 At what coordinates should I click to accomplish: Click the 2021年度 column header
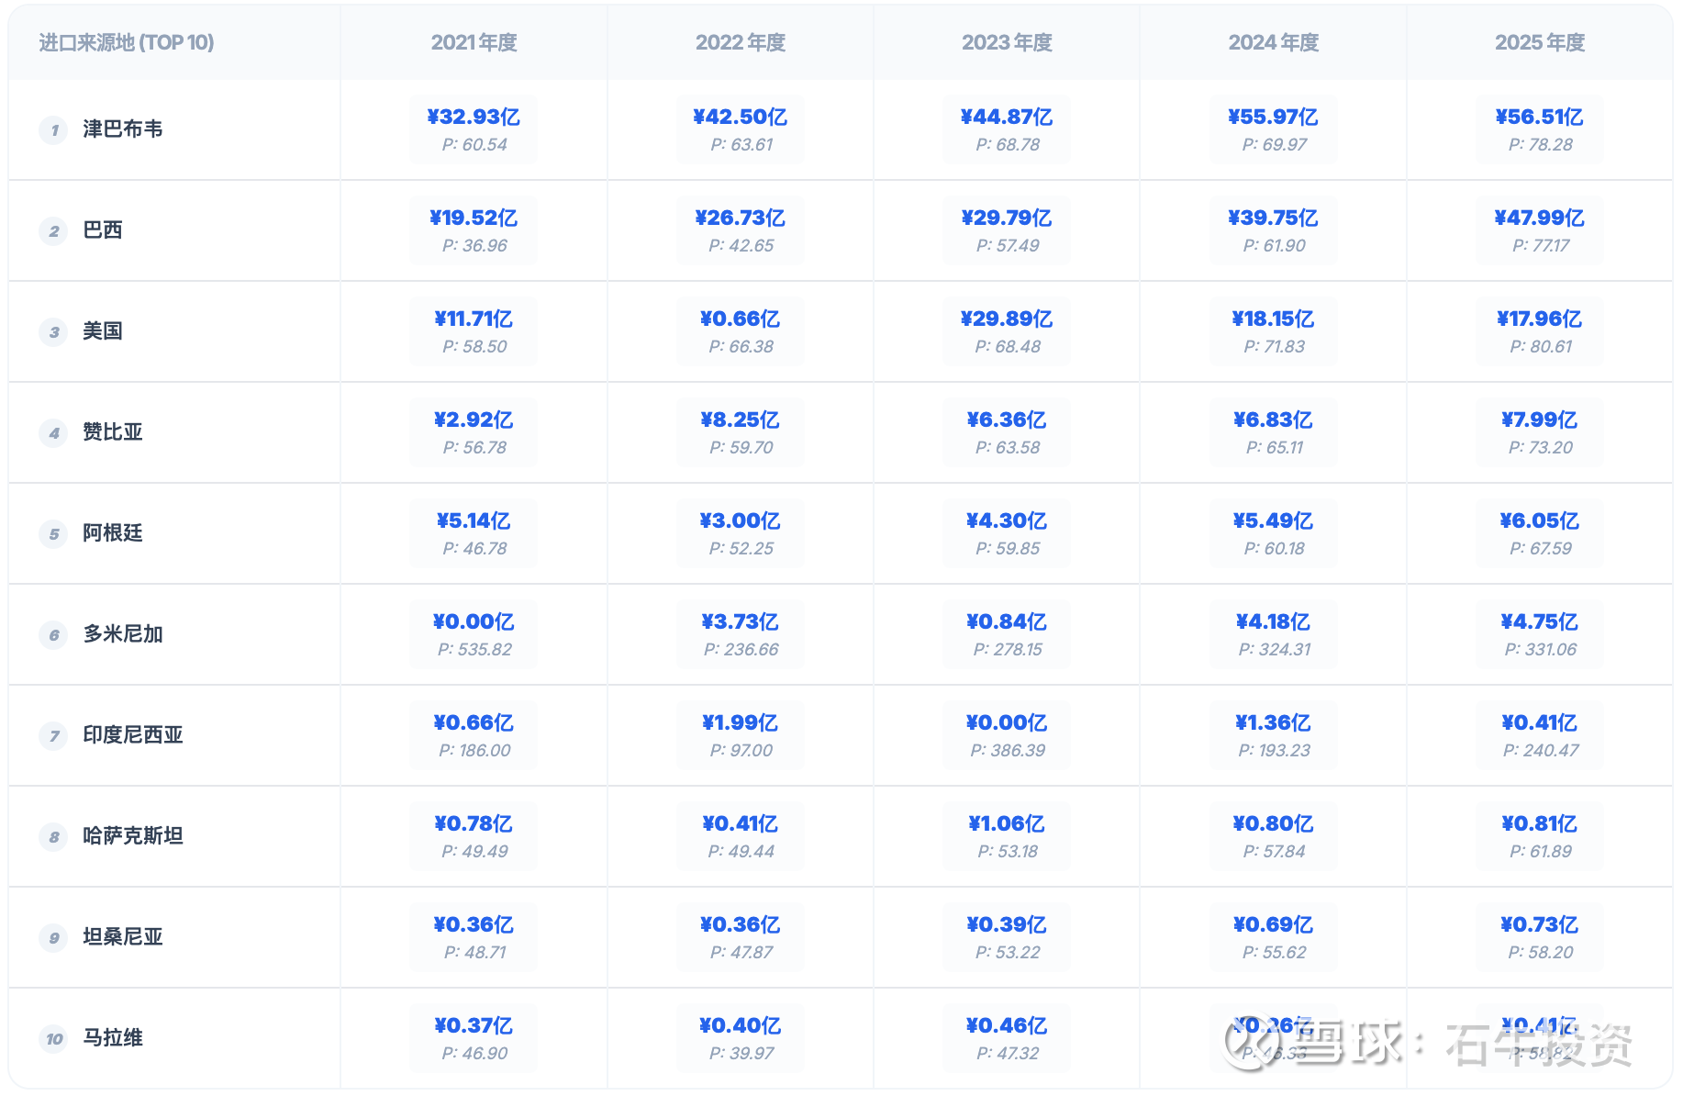point(474,43)
